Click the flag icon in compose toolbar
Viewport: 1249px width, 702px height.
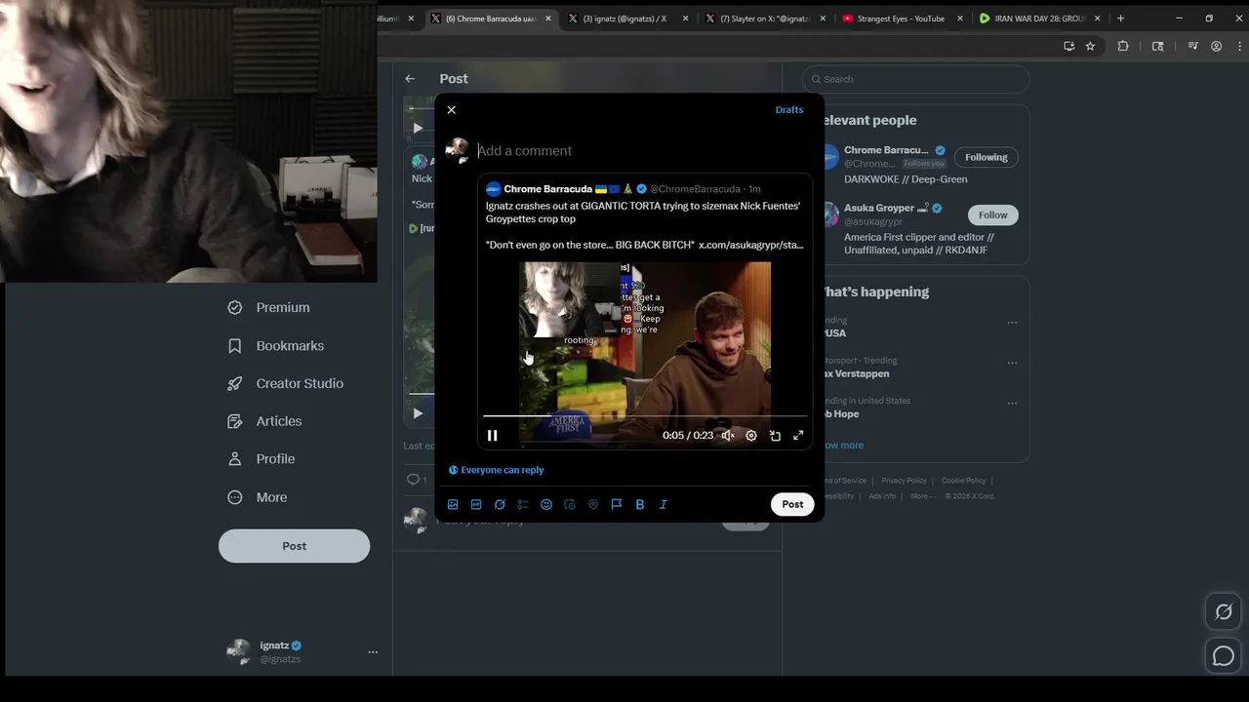[x=617, y=505]
